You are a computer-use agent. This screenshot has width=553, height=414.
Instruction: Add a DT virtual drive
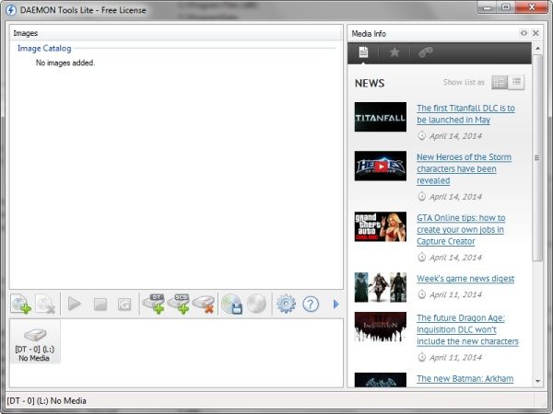click(x=154, y=304)
